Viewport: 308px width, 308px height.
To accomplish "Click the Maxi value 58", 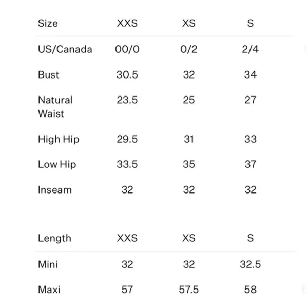I will (251, 290).
